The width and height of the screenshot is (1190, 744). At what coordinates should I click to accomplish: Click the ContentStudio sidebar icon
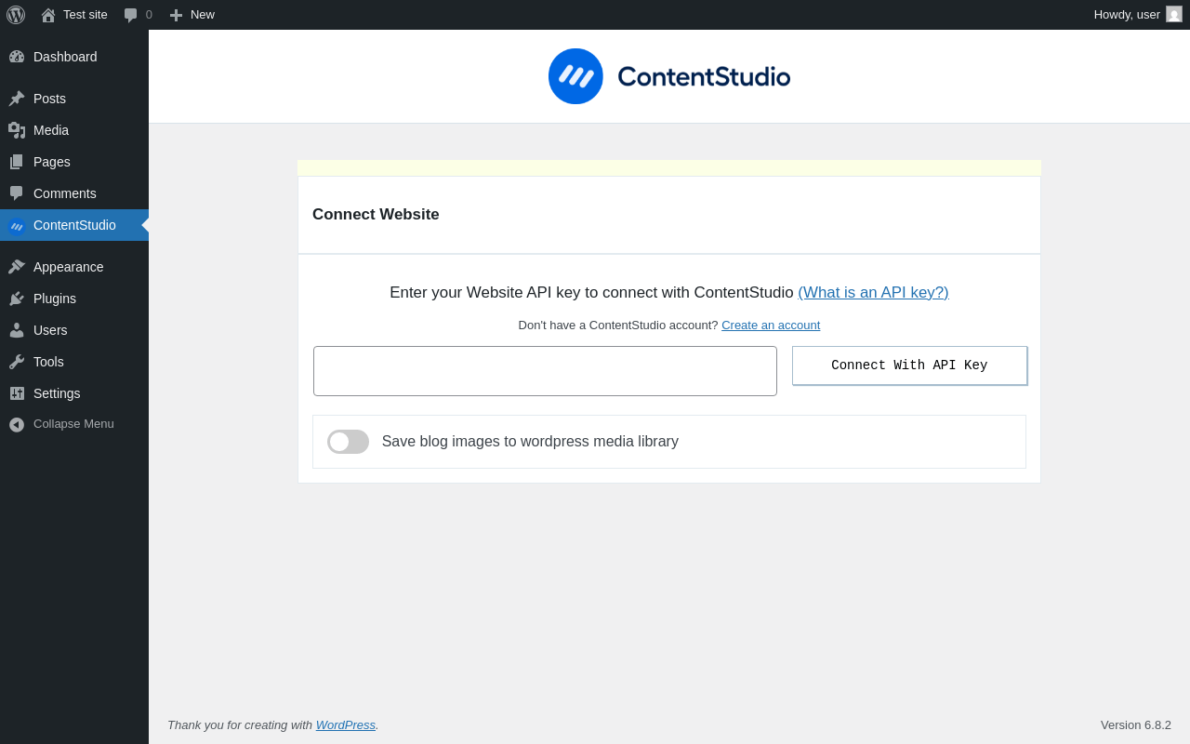pos(17,226)
